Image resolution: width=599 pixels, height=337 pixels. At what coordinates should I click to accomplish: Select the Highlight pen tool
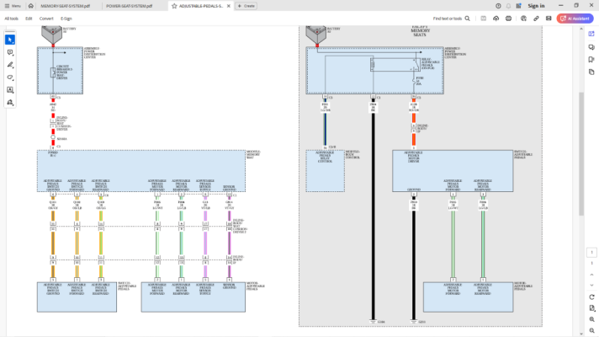coord(10,65)
